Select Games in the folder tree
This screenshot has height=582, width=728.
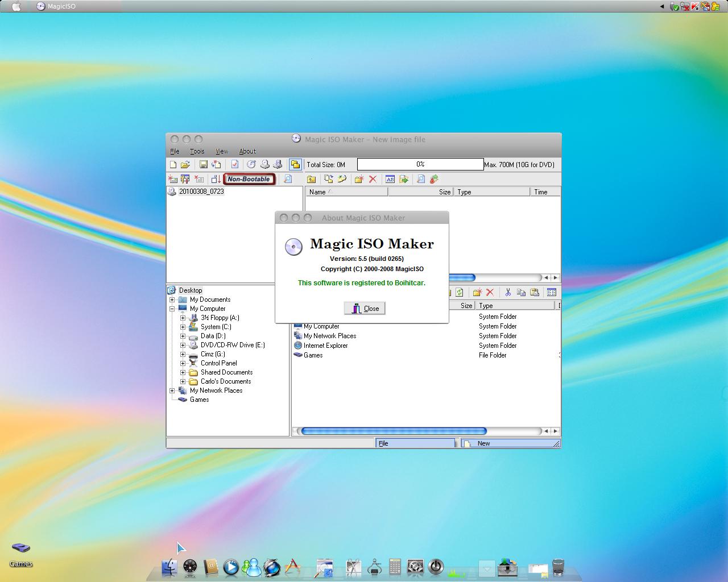199,400
